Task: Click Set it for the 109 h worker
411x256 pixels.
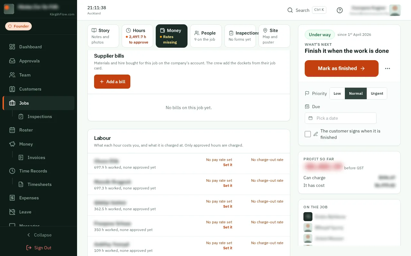Action: pos(228,248)
